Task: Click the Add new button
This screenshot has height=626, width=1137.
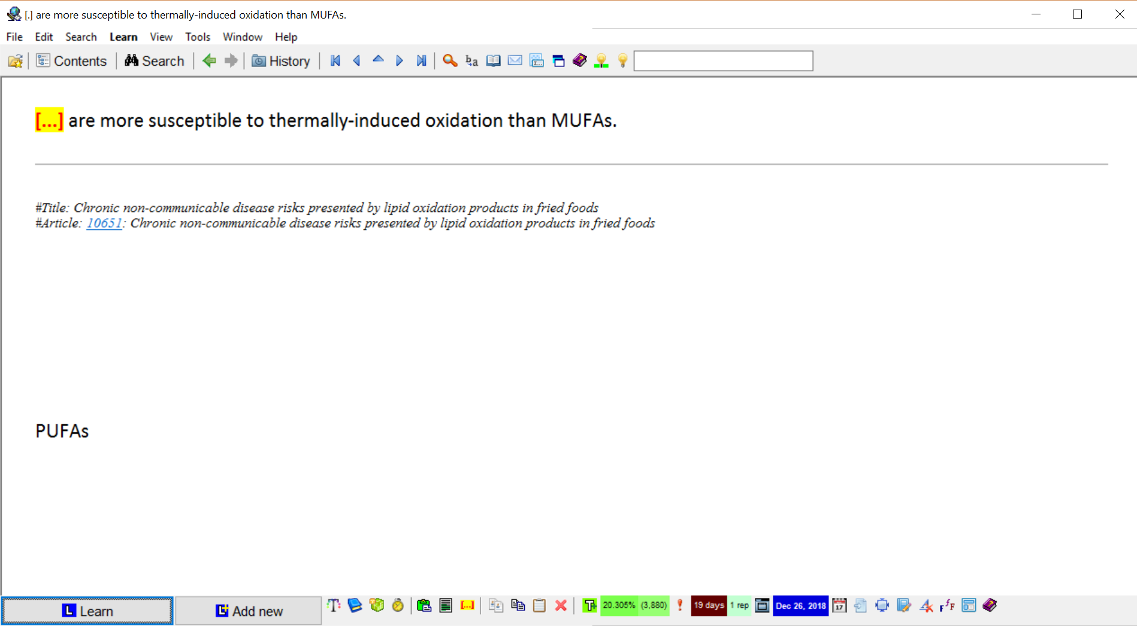Action: tap(249, 610)
